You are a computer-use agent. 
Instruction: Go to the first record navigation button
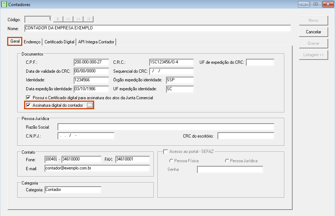tap(58, 19)
